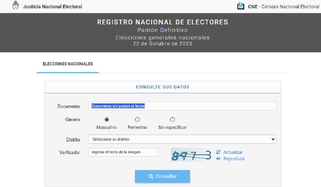The width and height of the screenshot is (321, 187).
Task: Switch to the Elecciones Nacionales tab
Action: (68, 64)
